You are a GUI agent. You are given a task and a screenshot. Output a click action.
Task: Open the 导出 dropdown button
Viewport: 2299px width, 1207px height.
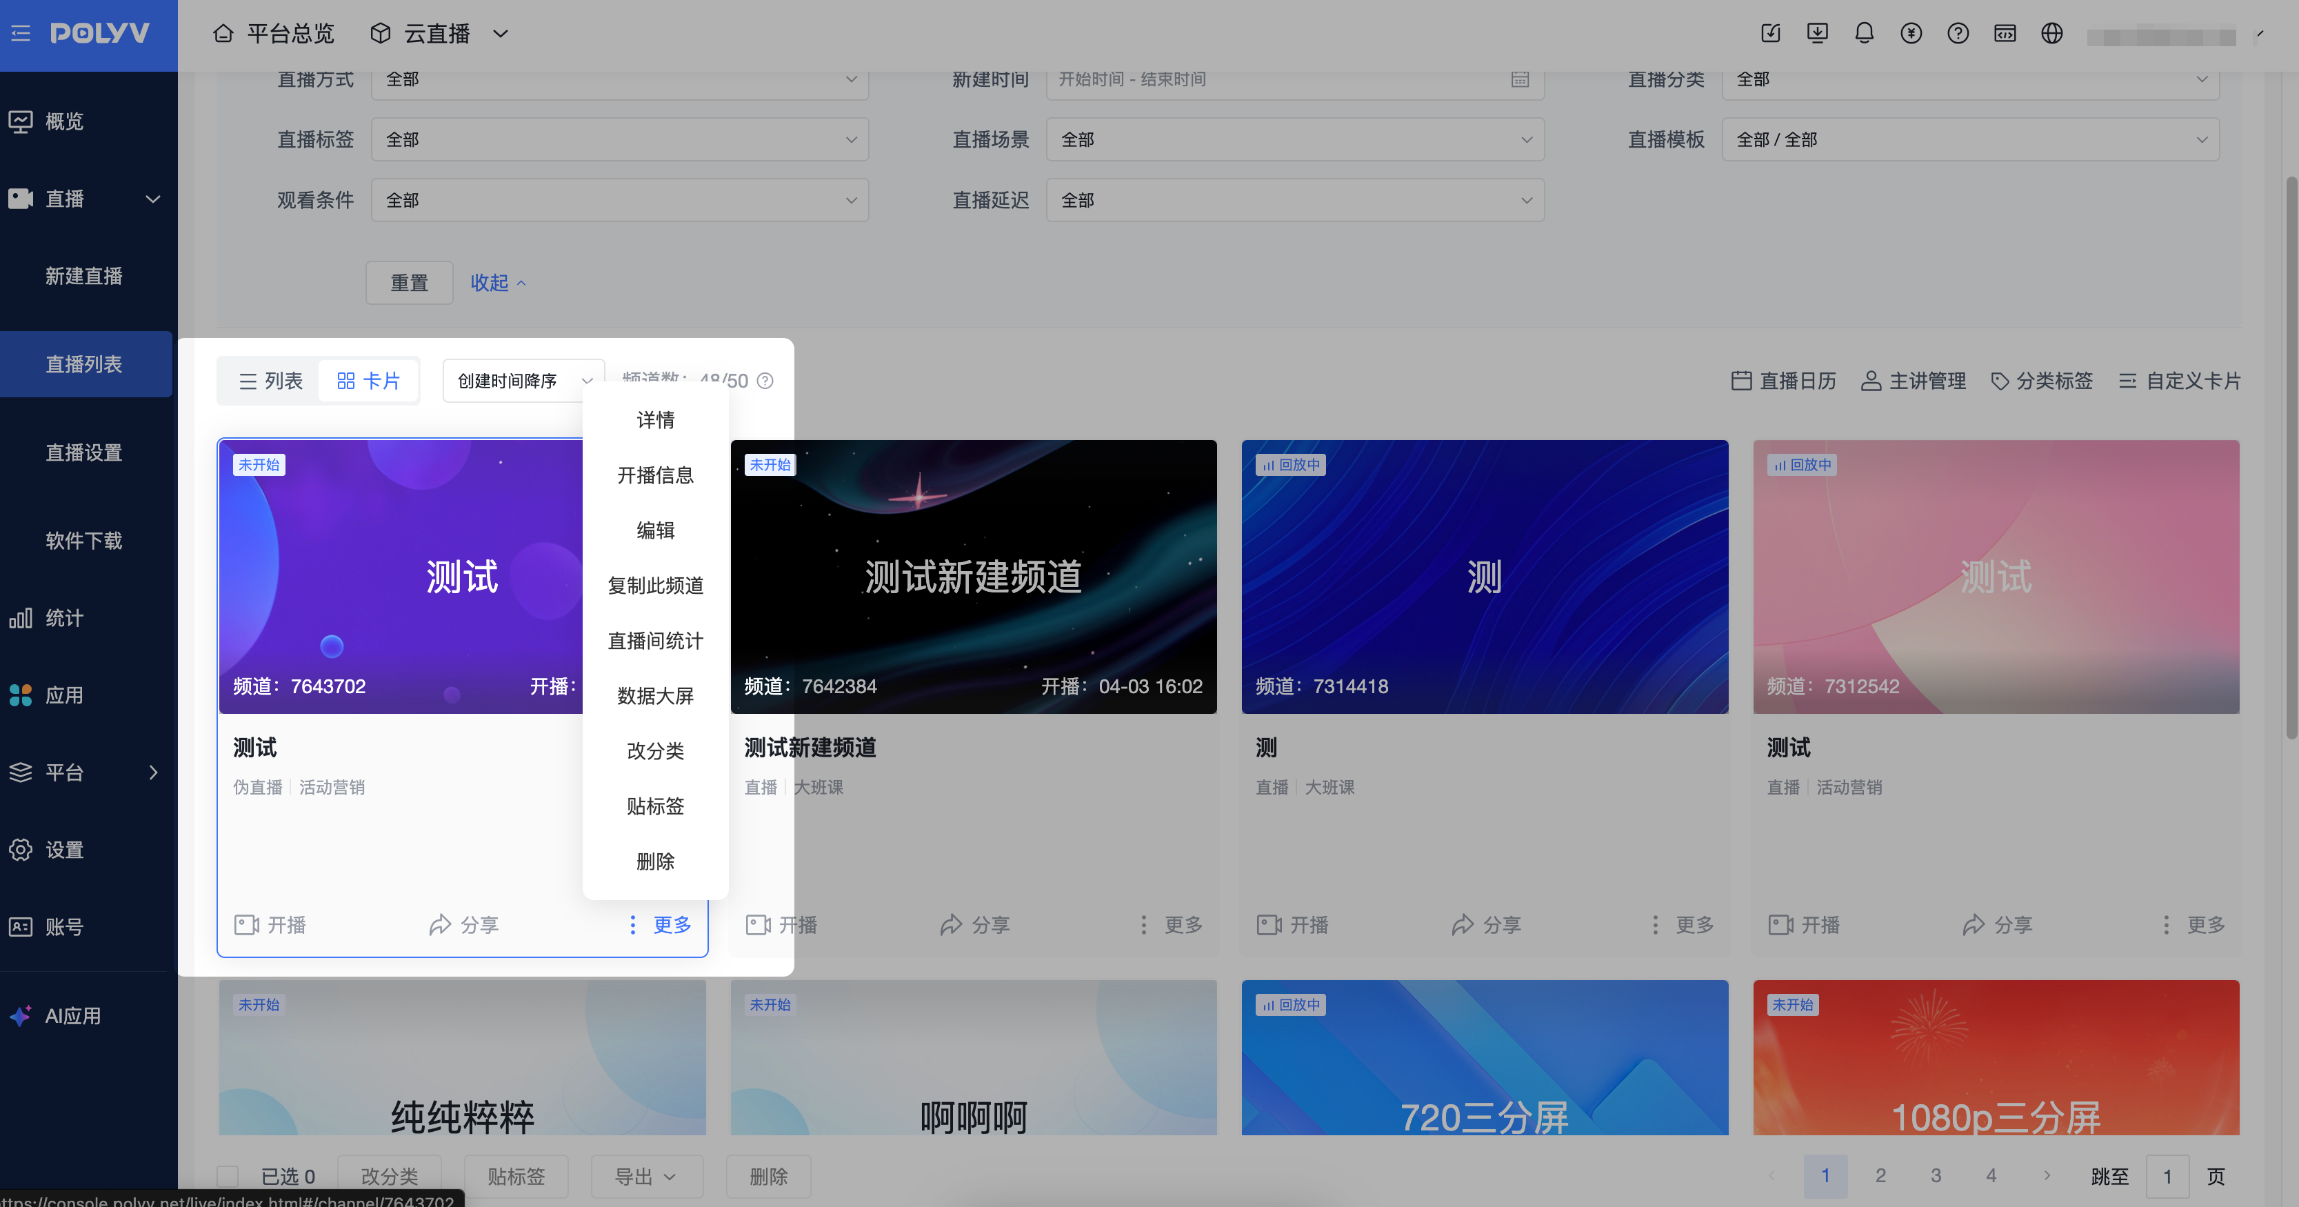point(646,1177)
